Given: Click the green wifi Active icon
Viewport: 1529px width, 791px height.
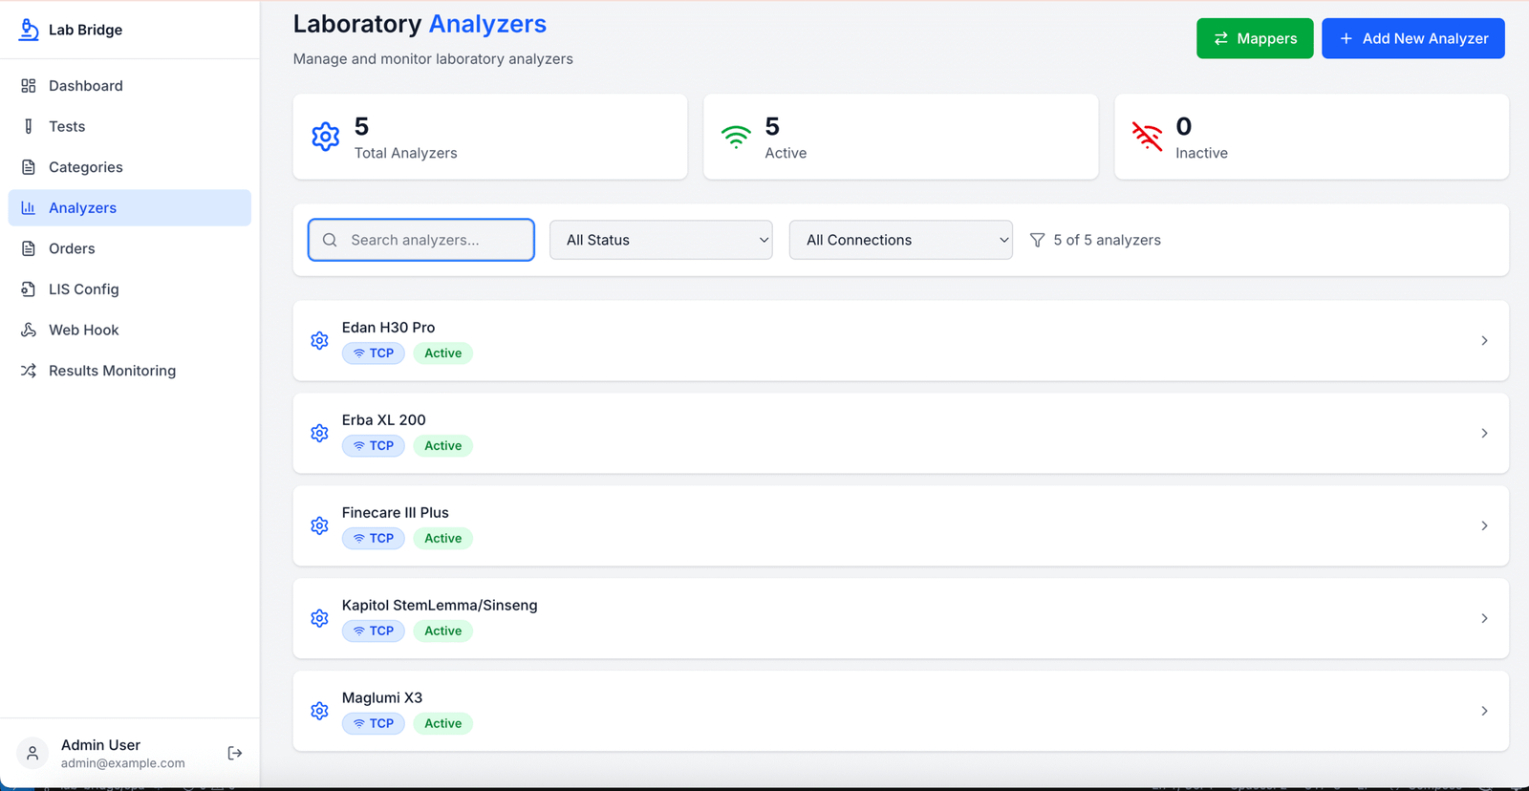Looking at the screenshot, I should pos(736,138).
